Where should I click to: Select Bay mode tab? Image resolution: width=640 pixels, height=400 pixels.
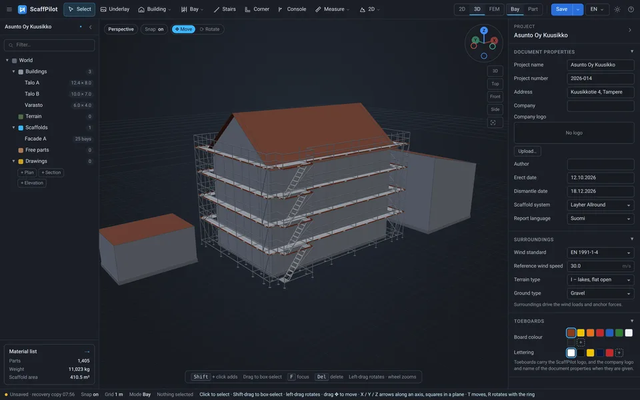coord(515,9)
